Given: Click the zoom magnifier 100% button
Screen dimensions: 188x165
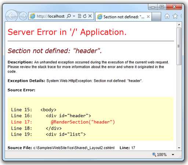Looking at the screenshot, I should point(159,155).
